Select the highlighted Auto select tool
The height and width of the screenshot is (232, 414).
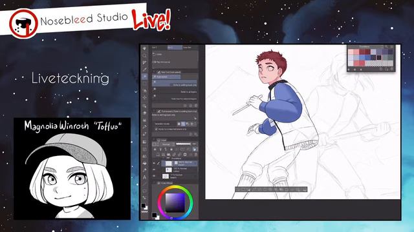(144, 76)
